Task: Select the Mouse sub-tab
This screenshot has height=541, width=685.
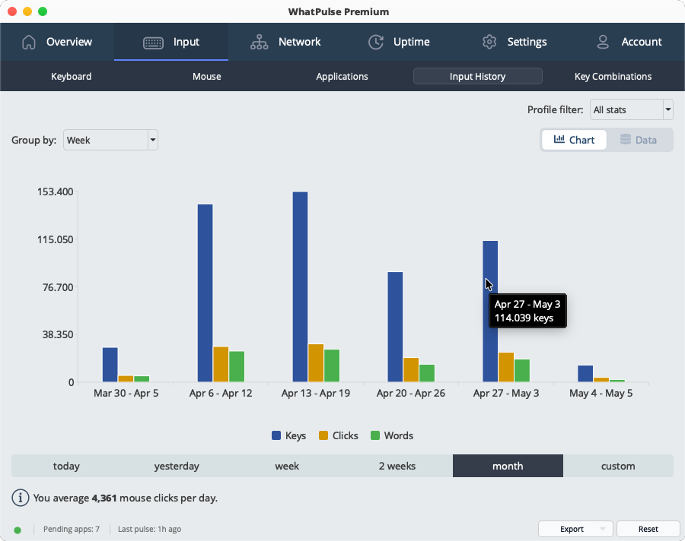Action: pyautogui.click(x=206, y=76)
